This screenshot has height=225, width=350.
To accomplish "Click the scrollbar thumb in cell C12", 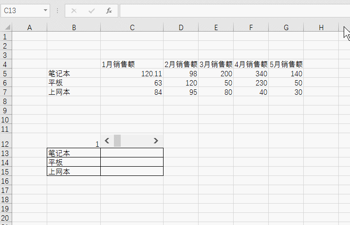I will 117,140.
